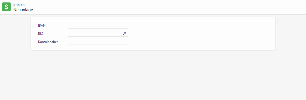The height and width of the screenshot is (100, 306).
Task: Open the BIC search magnifier
Action: (x=124, y=33)
